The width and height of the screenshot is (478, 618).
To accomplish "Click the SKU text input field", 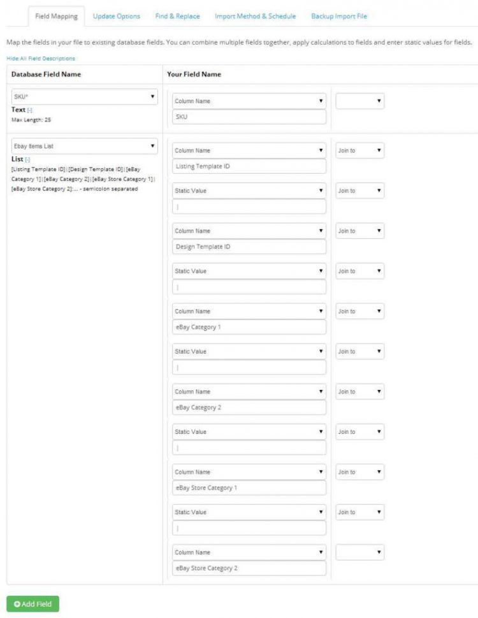I will pos(249,117).
